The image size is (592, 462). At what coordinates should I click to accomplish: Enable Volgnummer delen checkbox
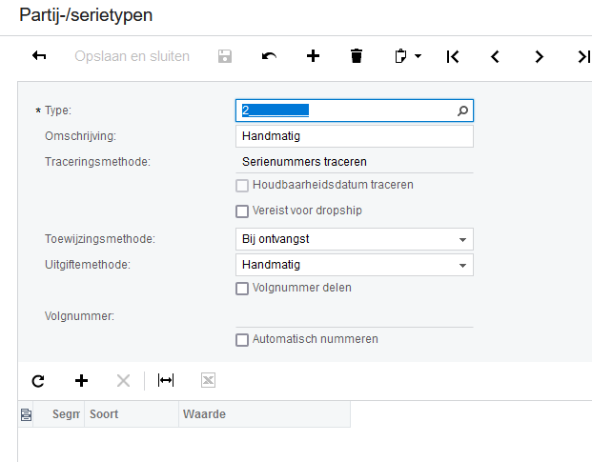click(x=242, y=289)
